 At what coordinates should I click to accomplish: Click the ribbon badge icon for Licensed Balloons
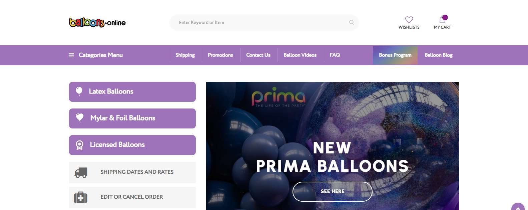click(79, 145)
